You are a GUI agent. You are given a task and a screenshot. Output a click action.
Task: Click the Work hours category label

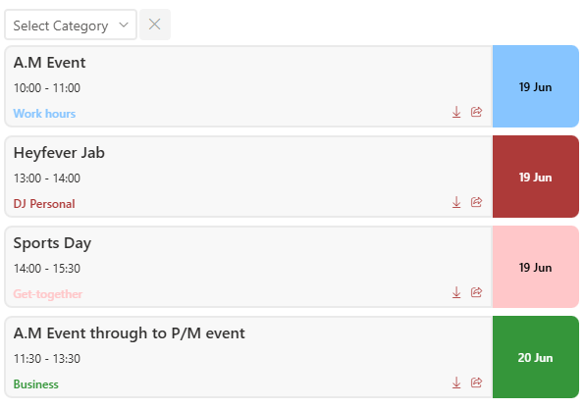point(44,114)
